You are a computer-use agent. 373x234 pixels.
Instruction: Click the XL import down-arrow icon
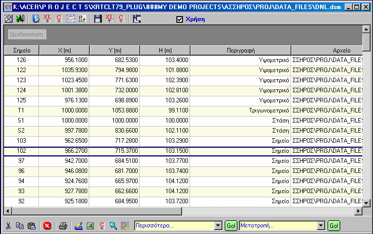tap(47, 19)
